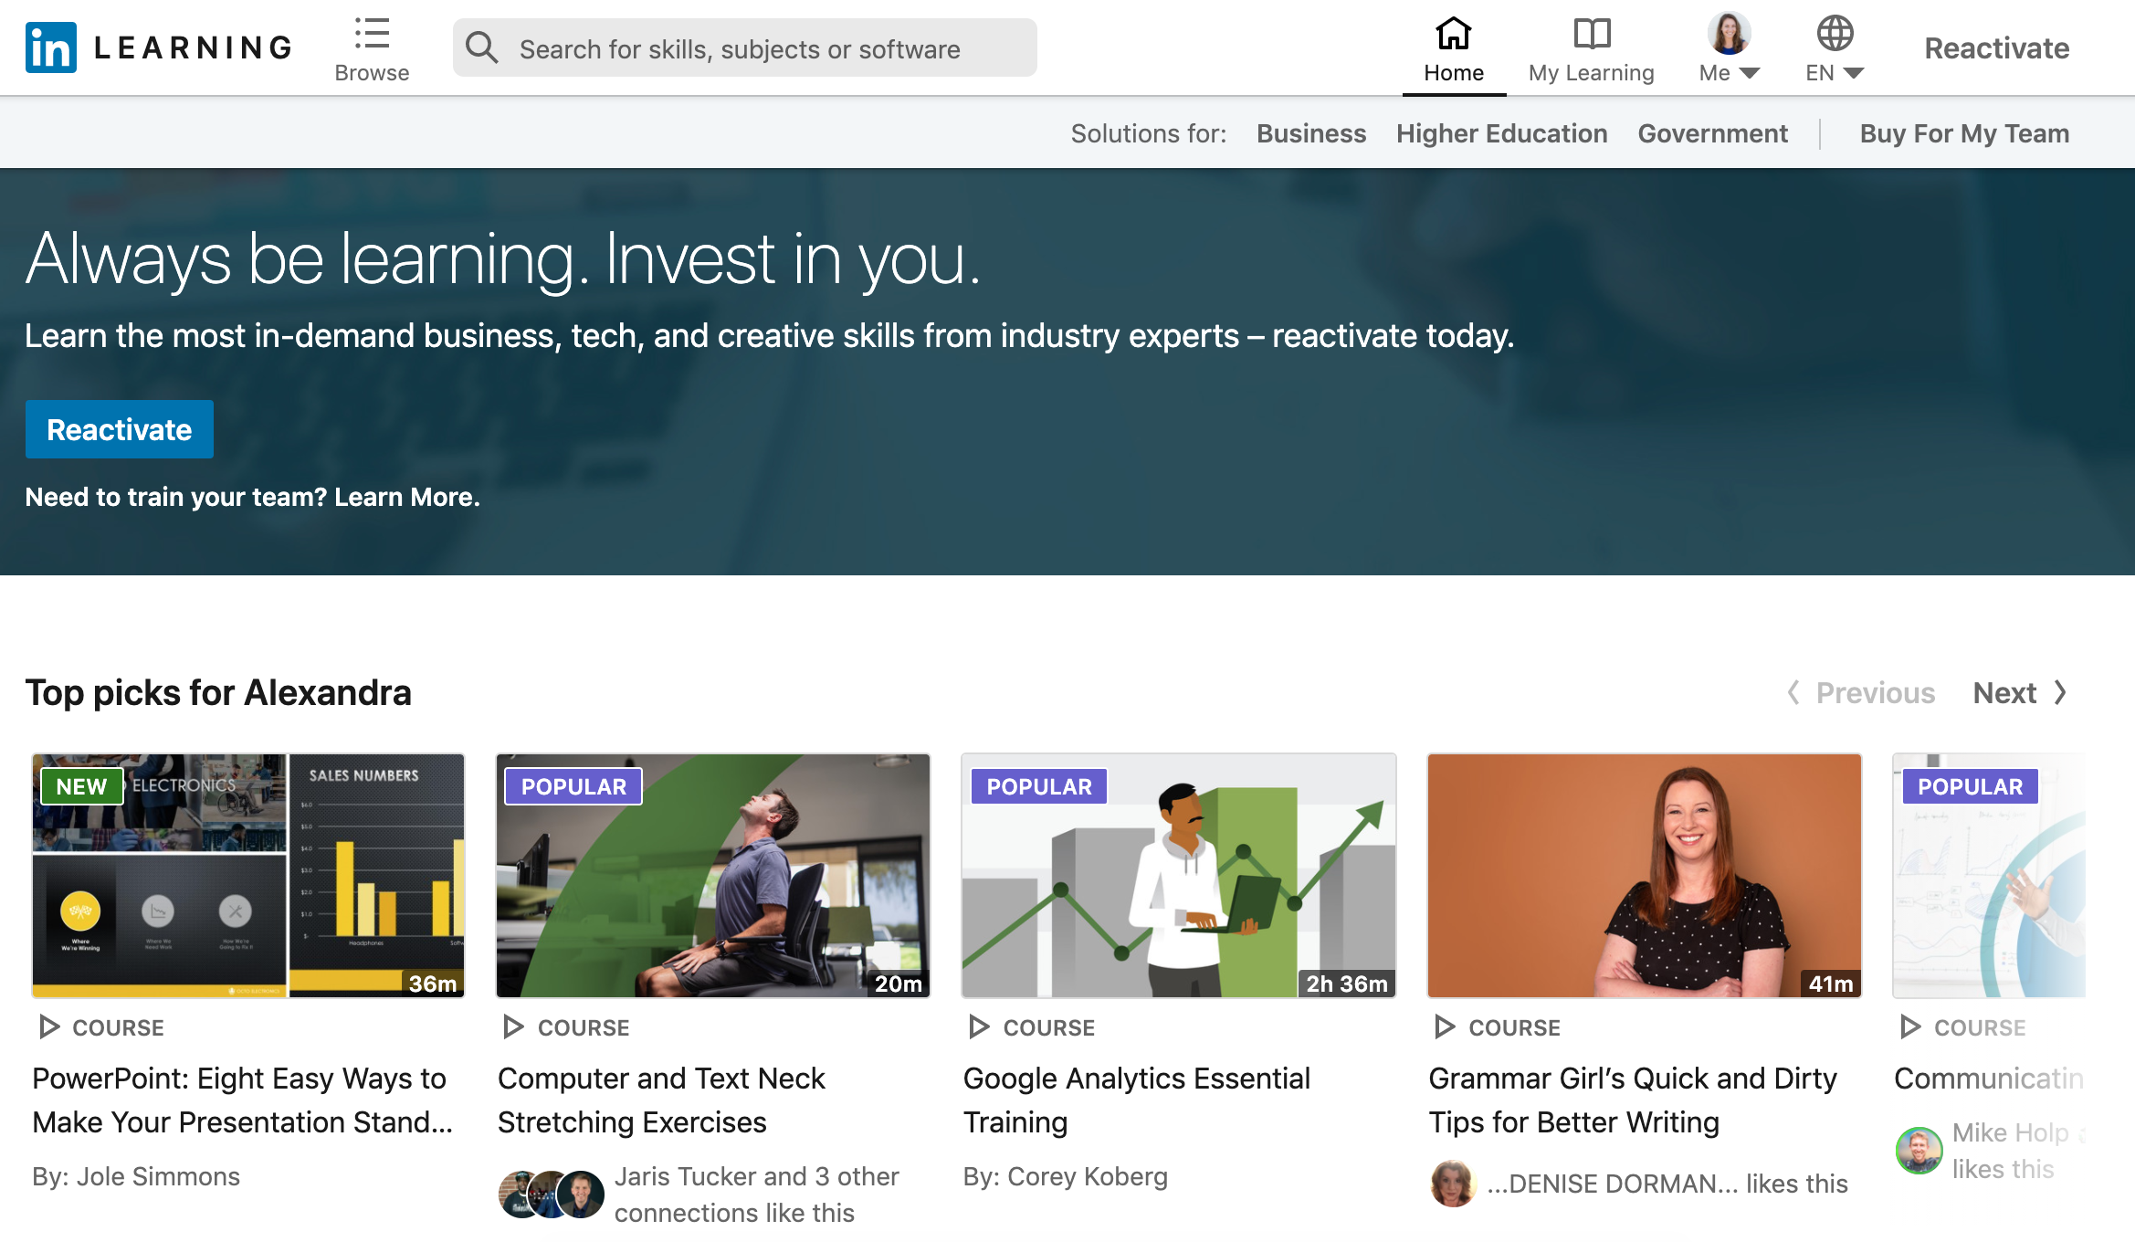Click author By: Corey Koberg
The width and height of the screenshot is (2135, 1242).
pos(1066,1176)
